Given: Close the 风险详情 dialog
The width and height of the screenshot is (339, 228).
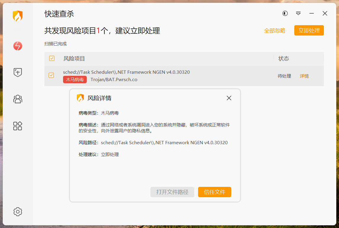Looking at the screenshot, I should pos(229,98).
